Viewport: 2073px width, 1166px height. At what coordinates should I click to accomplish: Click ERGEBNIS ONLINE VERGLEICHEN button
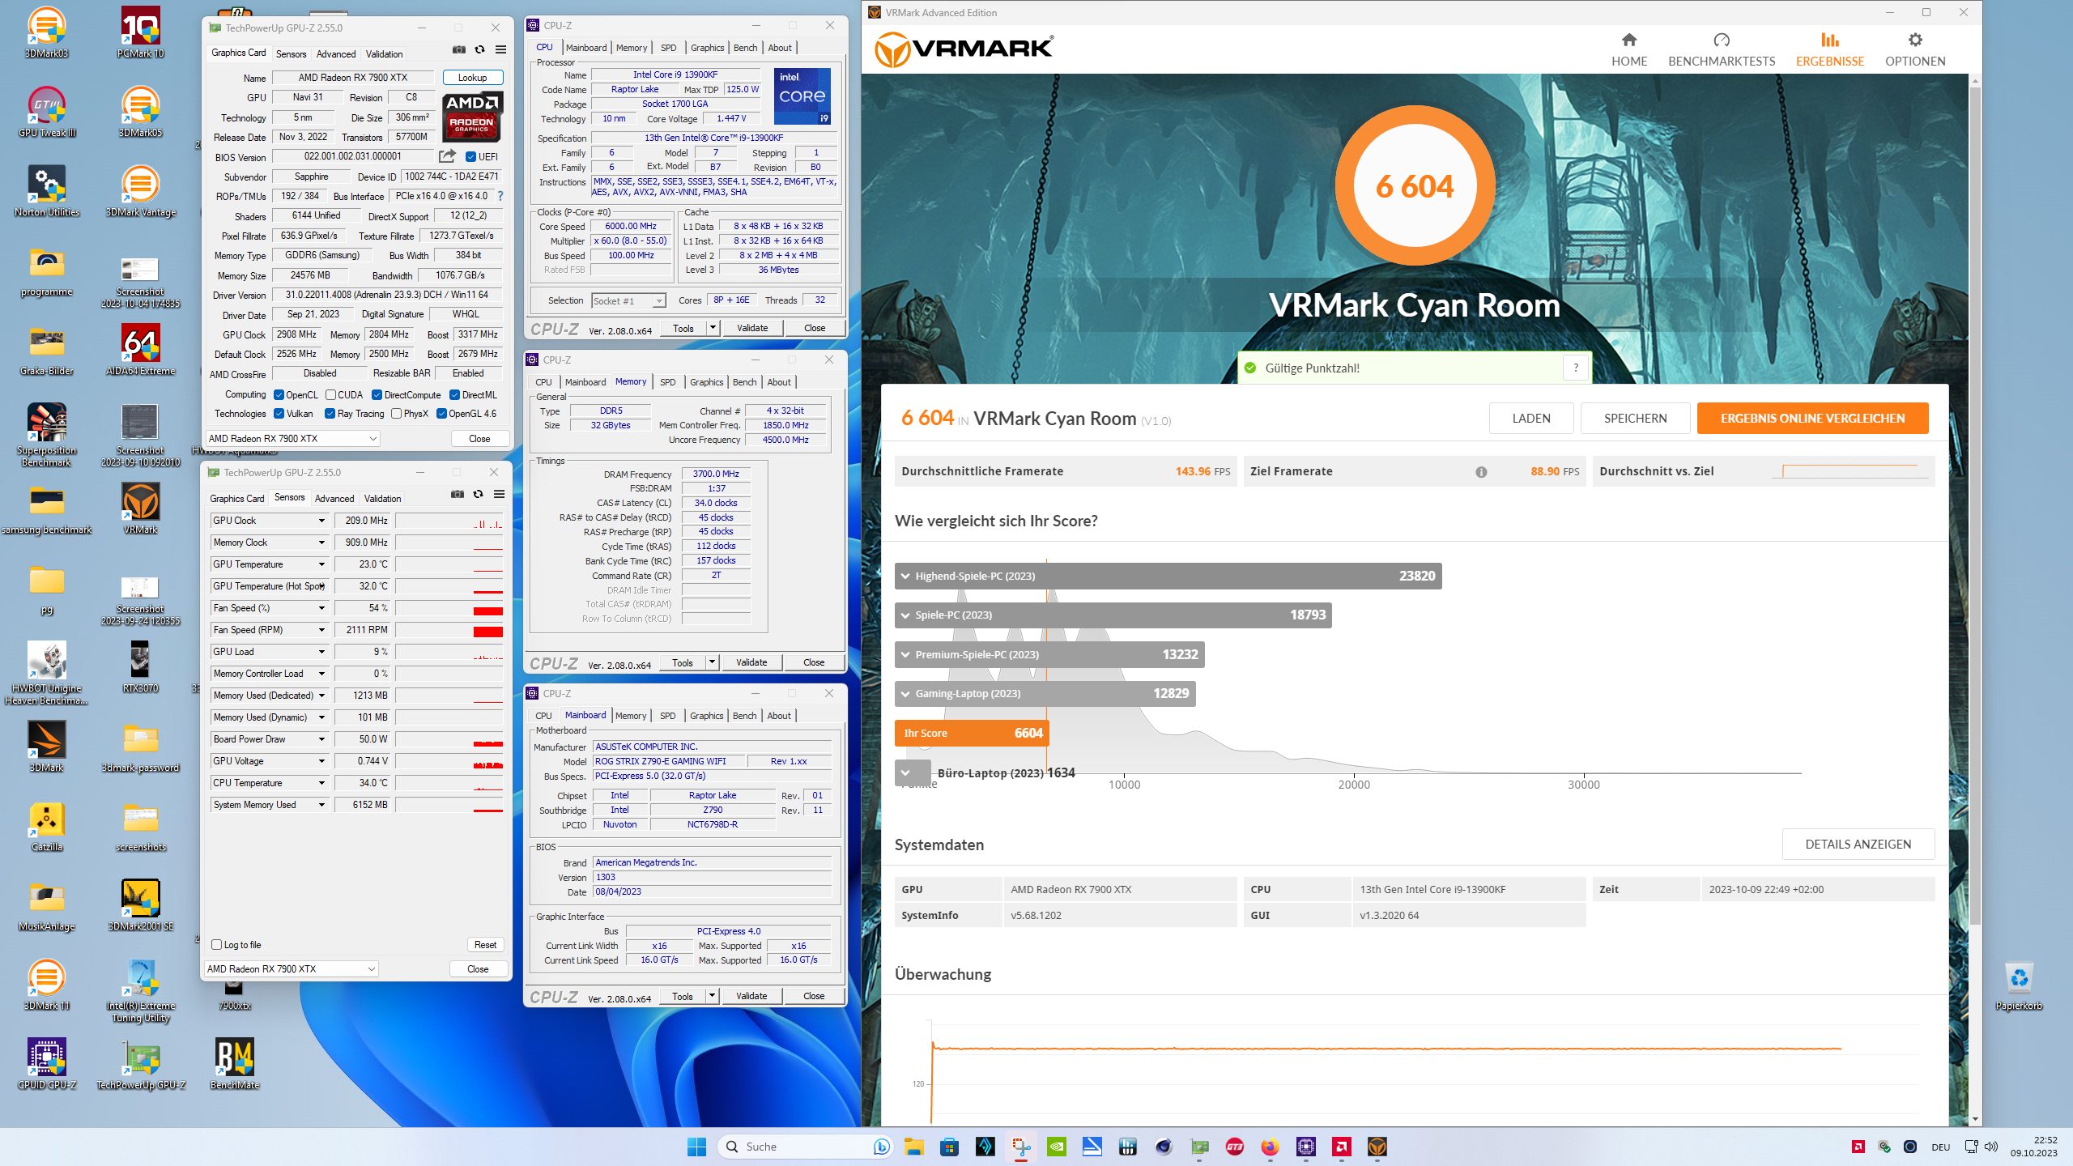1812,419
